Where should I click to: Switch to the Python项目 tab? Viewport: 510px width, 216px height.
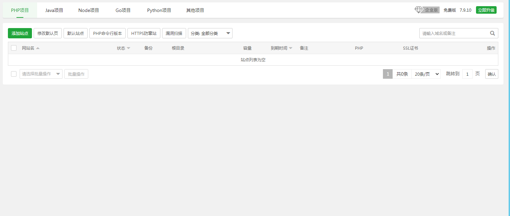[x=159, y=10]
